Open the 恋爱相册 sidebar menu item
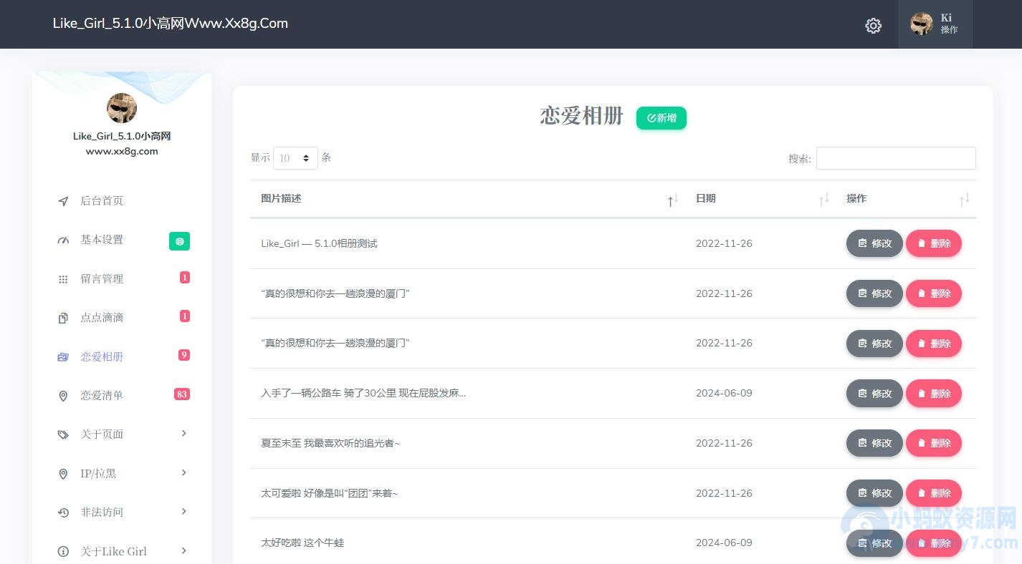The height and width of the screenshot is (564, 1022). (x=102, y=356)
